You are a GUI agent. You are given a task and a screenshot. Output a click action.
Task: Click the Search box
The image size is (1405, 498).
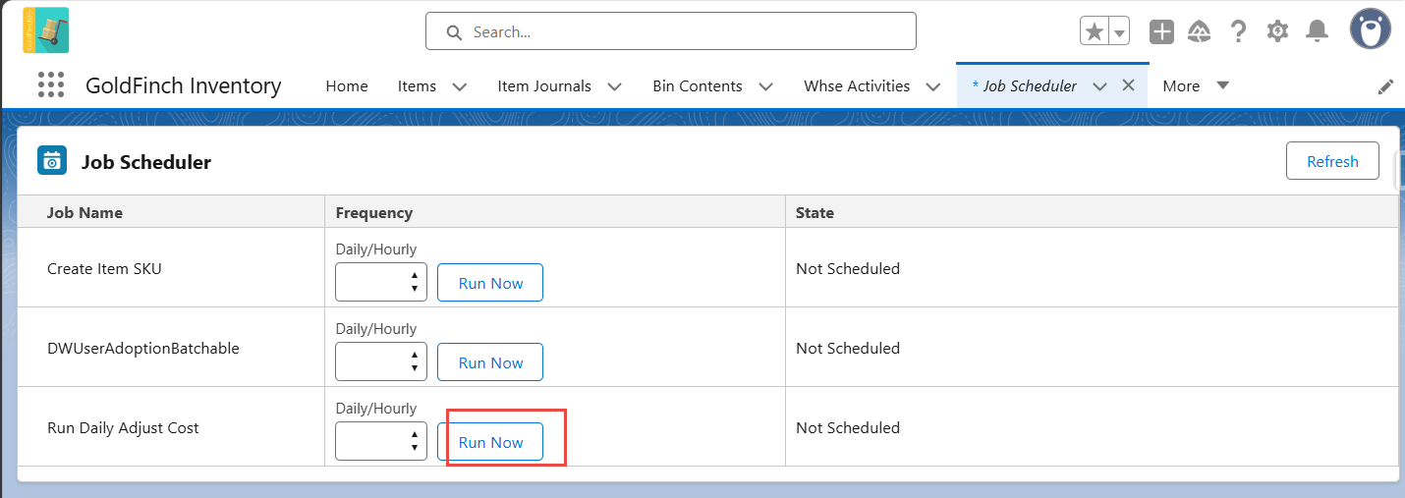670,31
